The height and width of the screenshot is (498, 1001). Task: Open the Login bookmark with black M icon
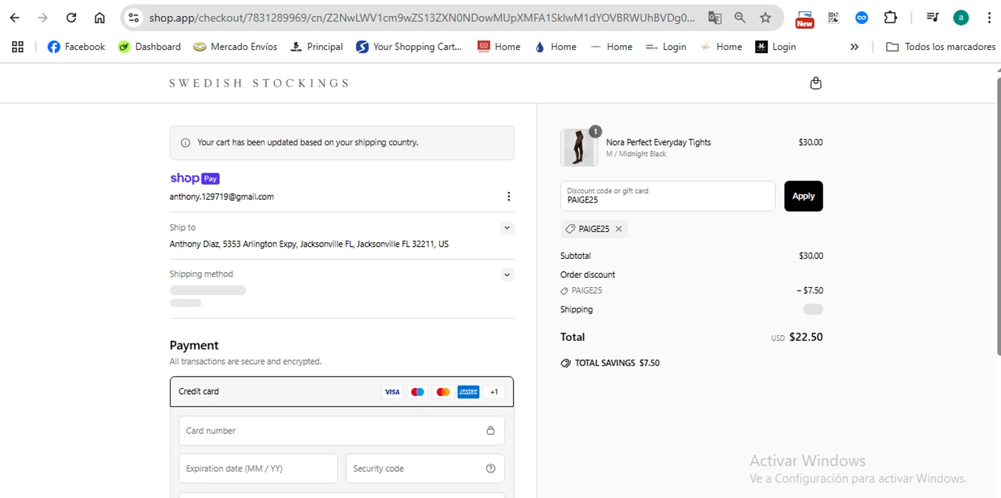click(x=775, y=47)
